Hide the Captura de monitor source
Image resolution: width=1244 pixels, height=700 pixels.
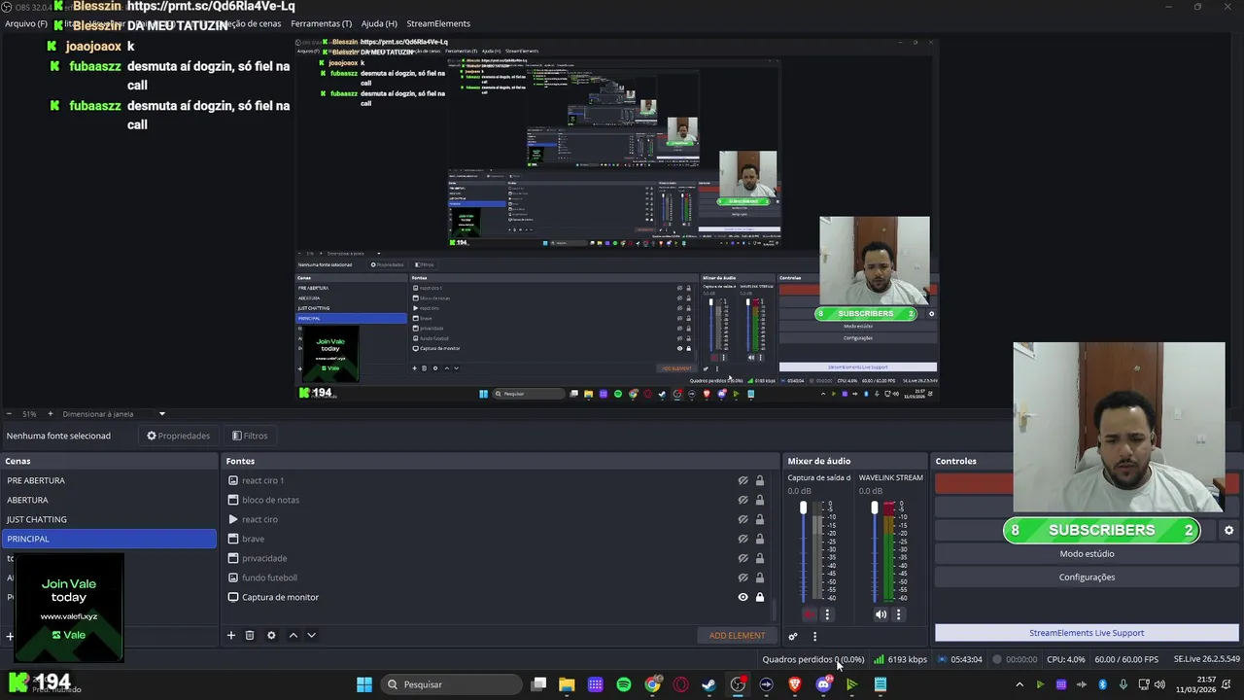click(x=743, y=597)
